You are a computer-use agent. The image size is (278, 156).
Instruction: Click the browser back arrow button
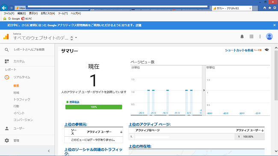[4, 8]
